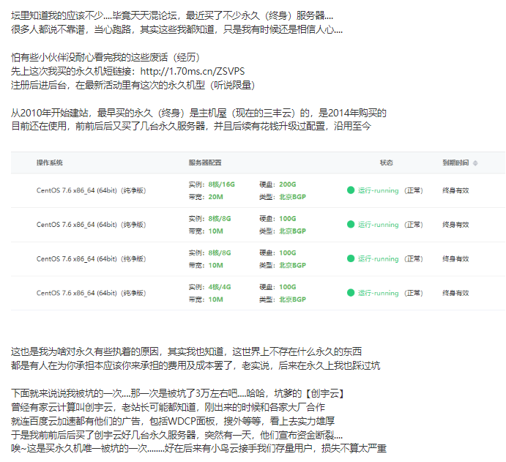Select the 8核/16G instance value
The height and width of the screenshot is (462, 506).
point(220,185)
